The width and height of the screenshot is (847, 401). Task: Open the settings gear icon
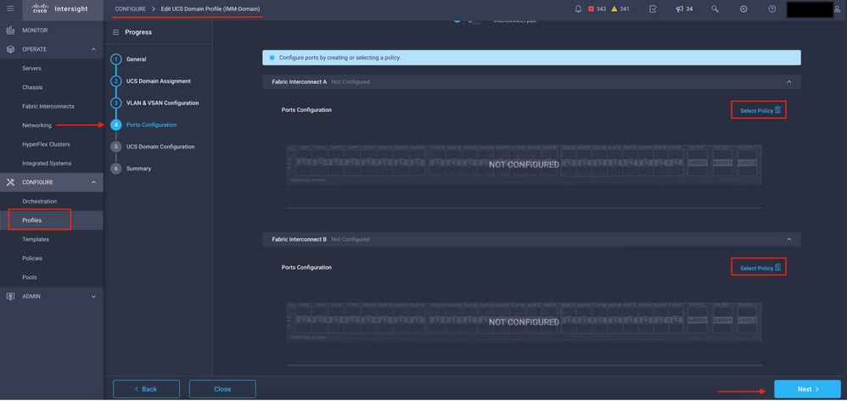743,9
